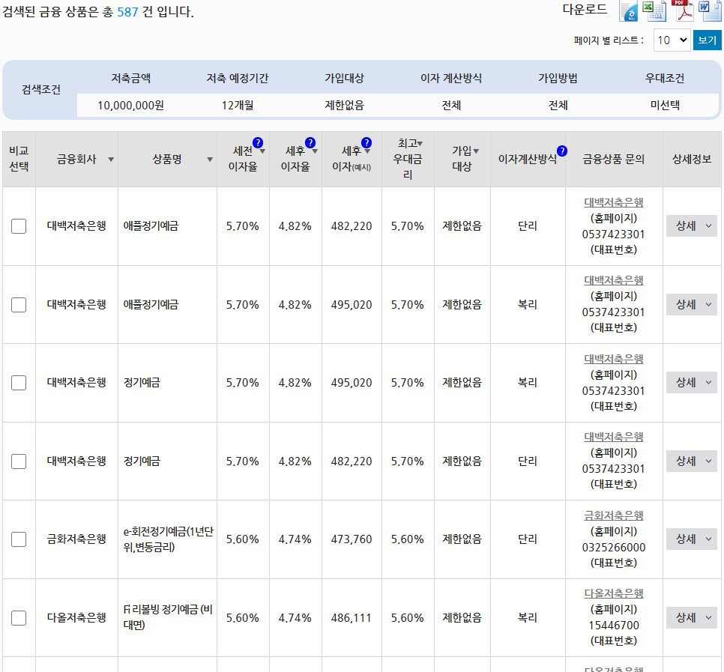The image size is (724, 672).
Task: Sort by 세후 이자(예시) using its arrow
Action: [x=367, y=151]
